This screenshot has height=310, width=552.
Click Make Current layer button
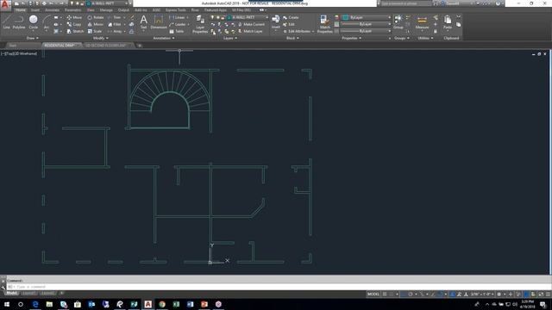[251, 24]
